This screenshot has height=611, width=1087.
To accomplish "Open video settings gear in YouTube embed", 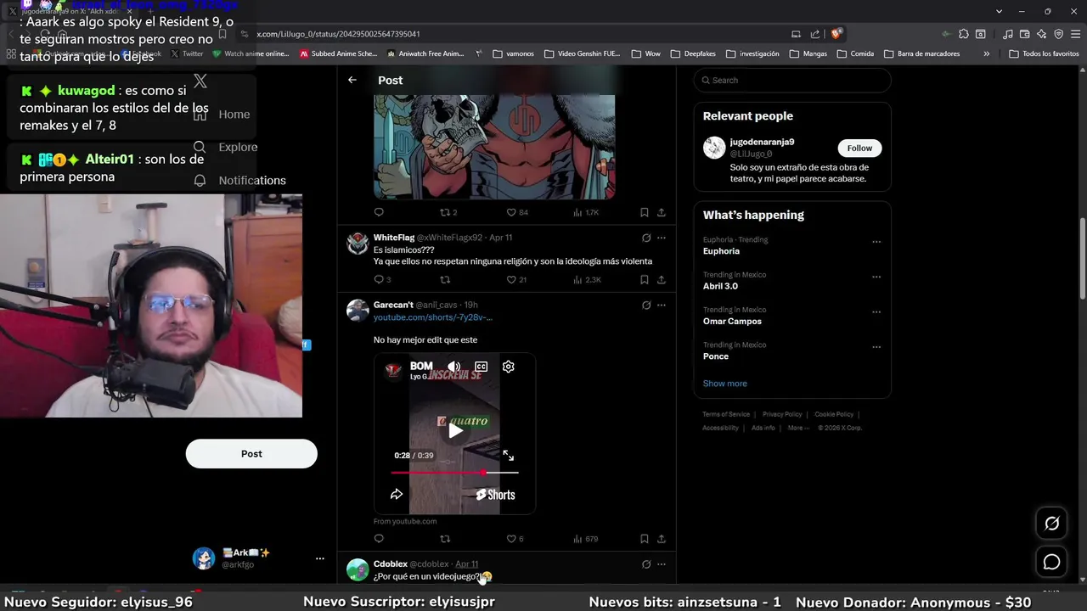I will pyautogui.click(x=508, y=367).
